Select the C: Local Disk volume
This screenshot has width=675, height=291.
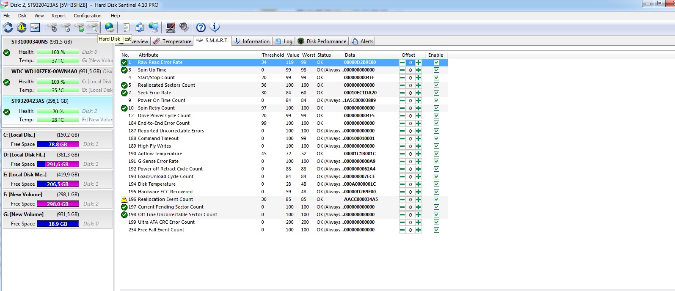coord(58,140)
